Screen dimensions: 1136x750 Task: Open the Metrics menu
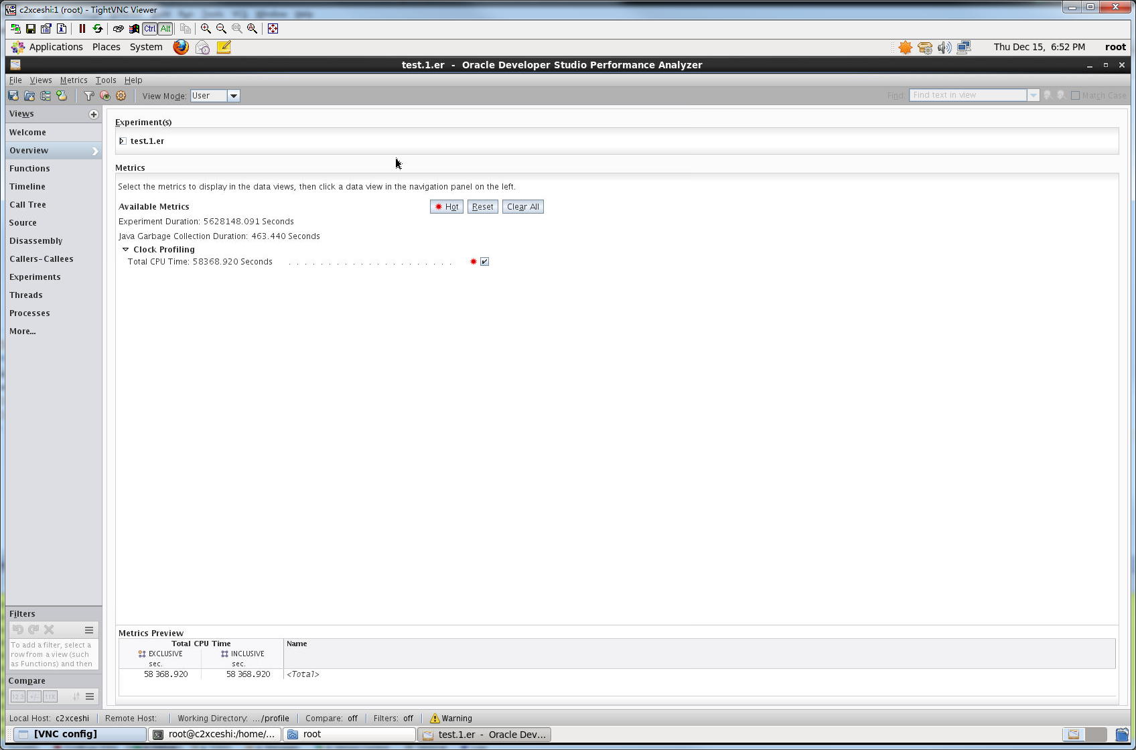tap(74, 80)
